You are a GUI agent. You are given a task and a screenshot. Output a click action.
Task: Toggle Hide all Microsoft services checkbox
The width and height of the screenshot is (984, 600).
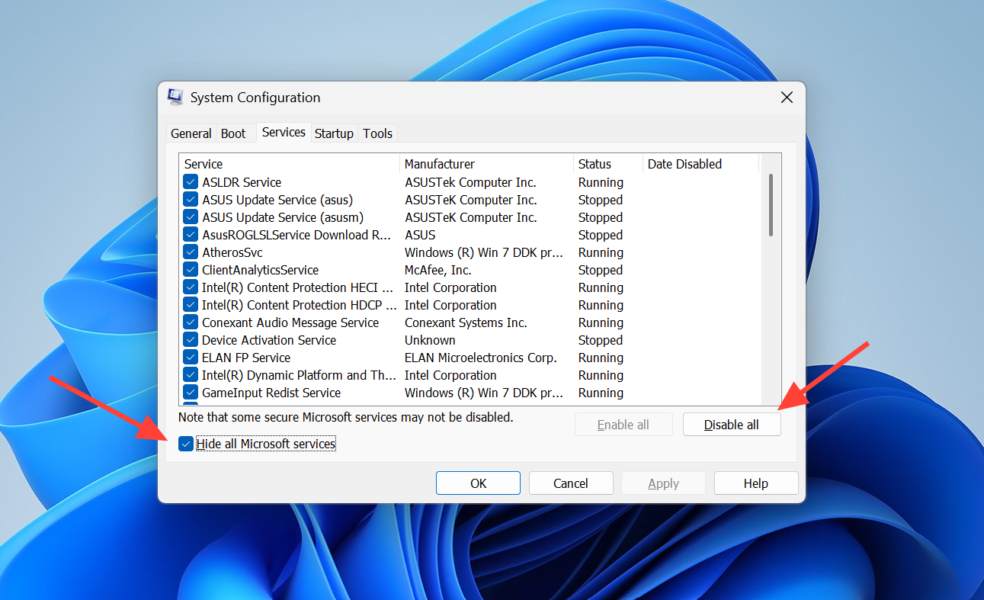pyautogui.click(x=185, y=444)
